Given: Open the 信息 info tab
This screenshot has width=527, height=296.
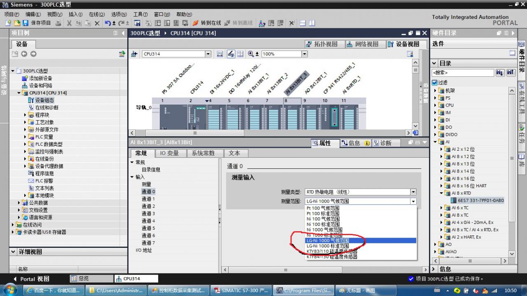Looking at the screenshot, I should [x=355, y=143].
